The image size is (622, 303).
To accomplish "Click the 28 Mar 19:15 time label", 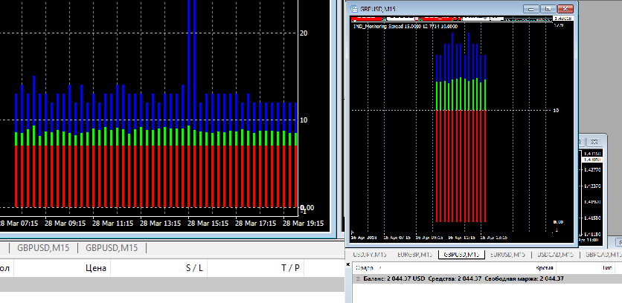I will 304,224.
